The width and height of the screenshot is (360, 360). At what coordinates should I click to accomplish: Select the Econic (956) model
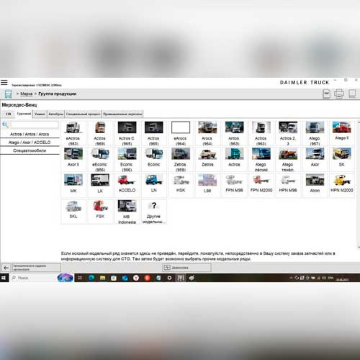tap(127, 159)
